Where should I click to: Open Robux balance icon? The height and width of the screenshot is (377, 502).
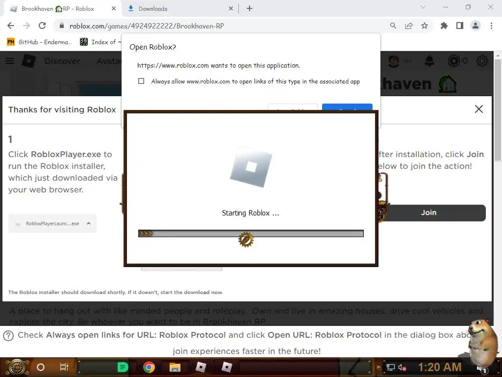453,60
